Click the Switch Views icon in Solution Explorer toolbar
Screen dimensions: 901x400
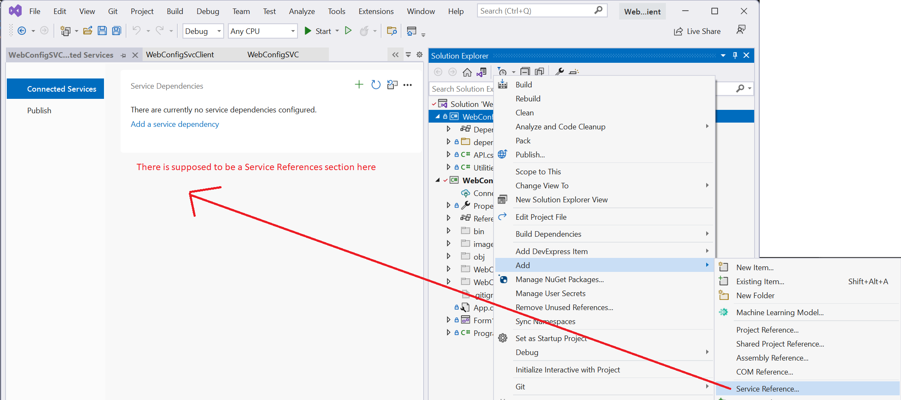[x=481, y=72]
